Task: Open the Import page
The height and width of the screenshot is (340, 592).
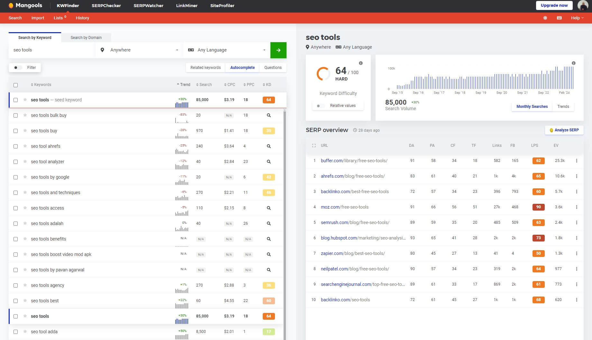Action: point(38,18)
